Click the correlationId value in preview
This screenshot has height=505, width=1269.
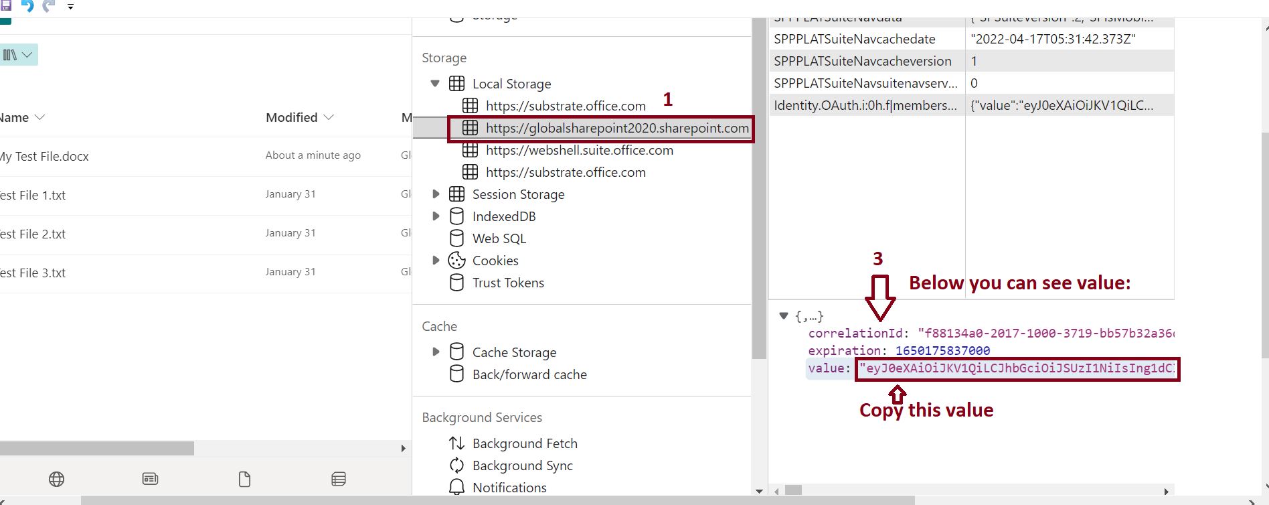(x=1046, y=333)
